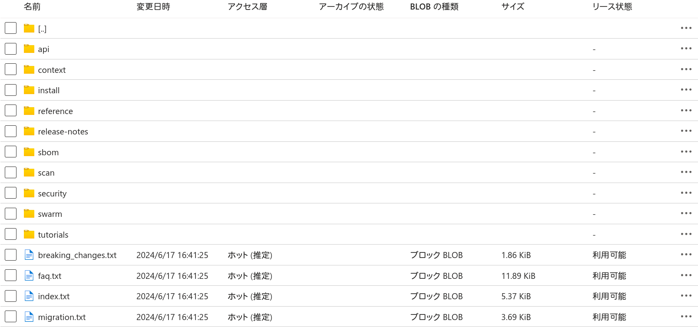
Task: Select the context folder checkbox
Action: pyautogui.click(x=10, y=69)
